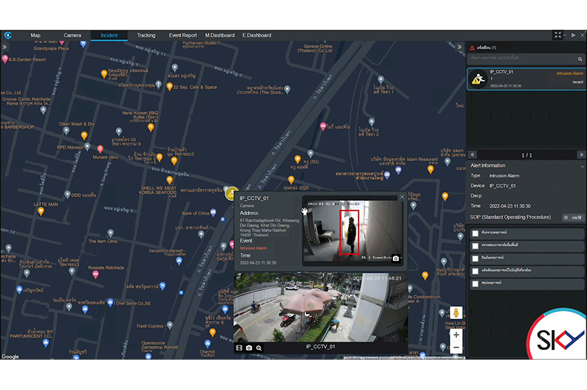Select the IP_CCTV_01 Intrusion Alarm alert card
The height and width of the screenshot is (390, 587).
[526, 79]
